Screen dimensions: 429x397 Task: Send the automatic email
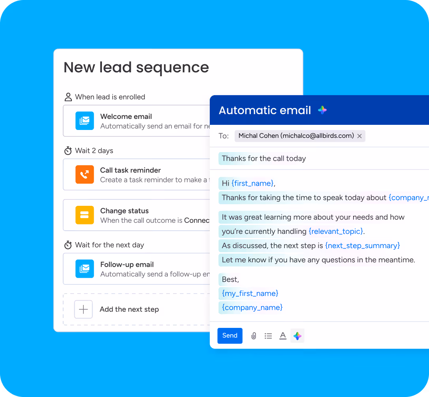[x=230, y=336]
